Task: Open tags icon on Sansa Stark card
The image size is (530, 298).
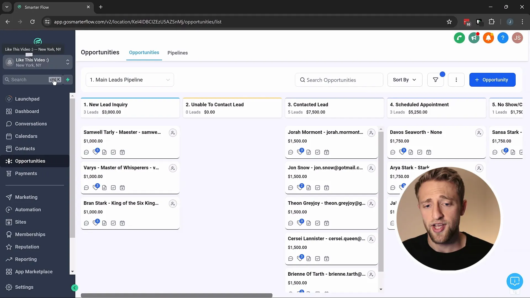Action: click(x=504, y=152)
